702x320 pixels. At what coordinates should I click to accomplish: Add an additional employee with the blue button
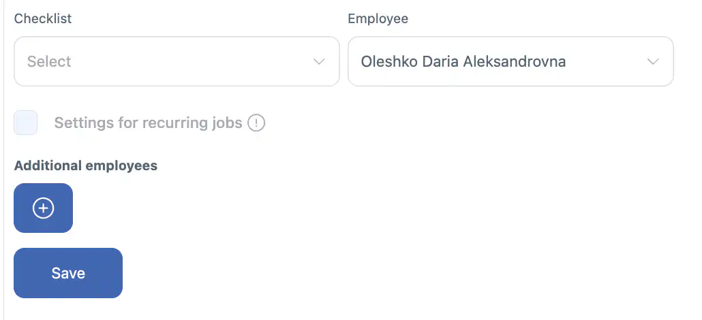tap(44, 208)
